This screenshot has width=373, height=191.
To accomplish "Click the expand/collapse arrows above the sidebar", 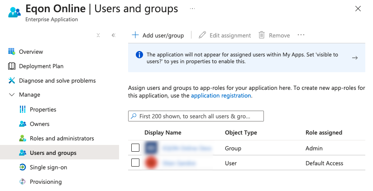I will (x=98, y=35).
